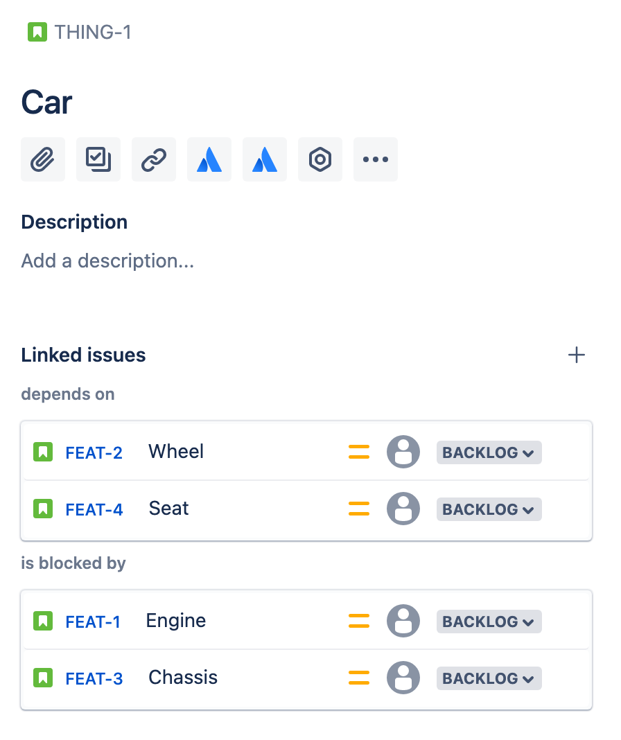Click the plus icon beside Linked issues
The height and width of the screenshot is (740, 621).
coord(577,355)
